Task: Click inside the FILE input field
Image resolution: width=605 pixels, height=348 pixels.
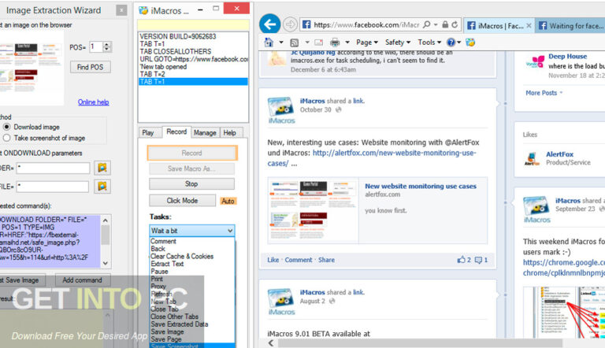Action: (x=53, y=187)
